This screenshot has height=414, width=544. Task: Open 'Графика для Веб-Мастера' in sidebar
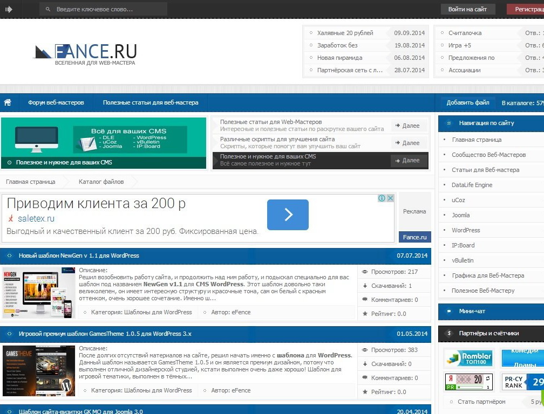tap(488, 276)
